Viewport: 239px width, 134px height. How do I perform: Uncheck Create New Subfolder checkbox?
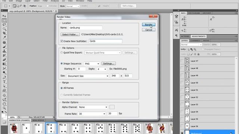point(62,41)
